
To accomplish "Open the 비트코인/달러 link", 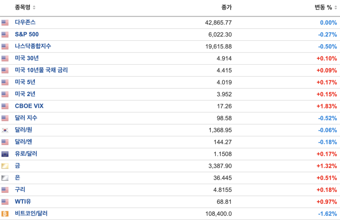I will click(31, 213).
